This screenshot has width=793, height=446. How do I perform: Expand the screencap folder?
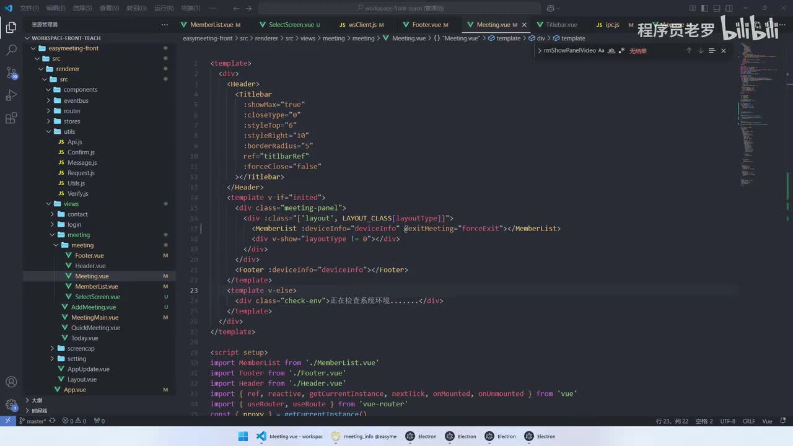pyautogui.click(x=81, y=348)
